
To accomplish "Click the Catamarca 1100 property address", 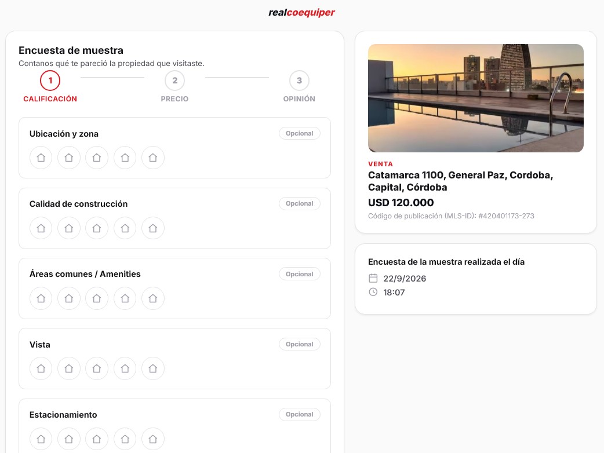I will pyautogui.click(x=460, y=181).
